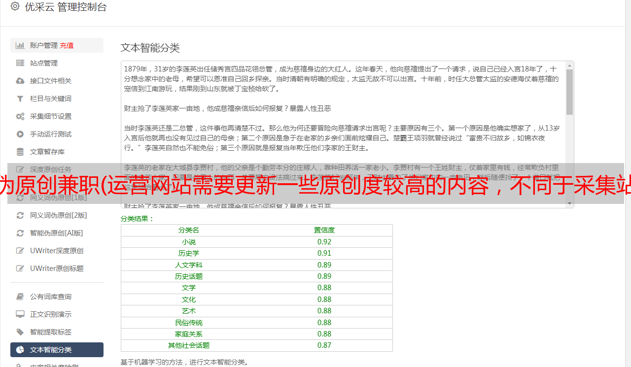Click the 家庭关系 category cell

point(189,334)
